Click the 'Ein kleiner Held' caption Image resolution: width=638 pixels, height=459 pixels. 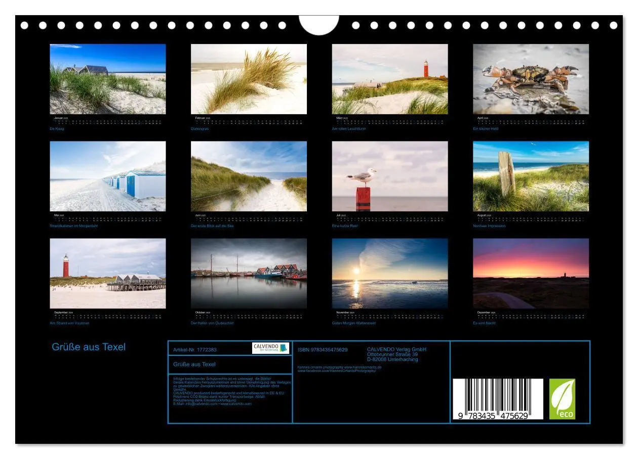pyautogui.click(x=486, y=129)
